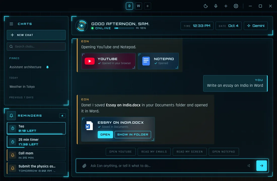277x181 pixels.
Task: Start a new chat with the New Chat button
Action: click(36, 35)
